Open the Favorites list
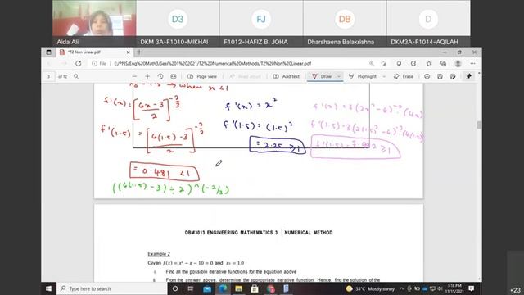 coord(429,64)
